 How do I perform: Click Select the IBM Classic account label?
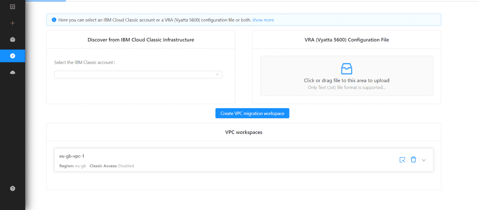[85, 63]
